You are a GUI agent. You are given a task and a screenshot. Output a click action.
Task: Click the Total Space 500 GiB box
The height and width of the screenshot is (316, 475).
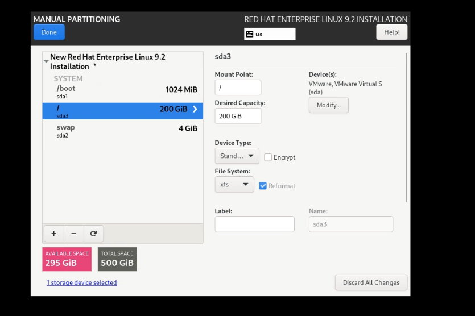117,259
